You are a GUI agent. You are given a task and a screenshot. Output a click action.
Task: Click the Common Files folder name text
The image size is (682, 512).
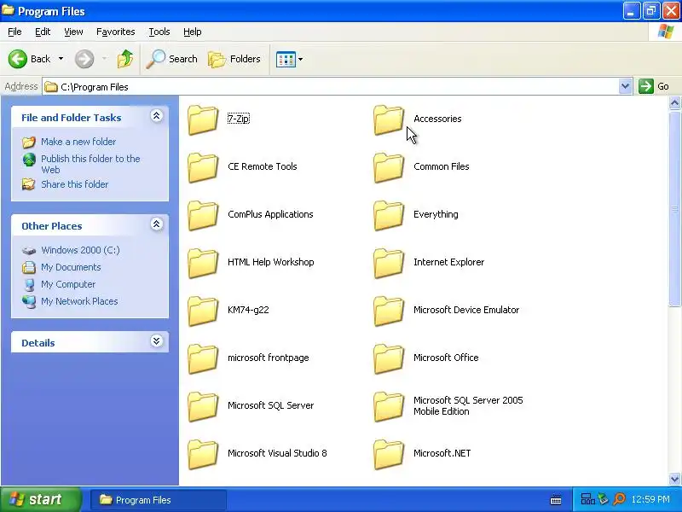pyautogui.click(x=441, y=166)
